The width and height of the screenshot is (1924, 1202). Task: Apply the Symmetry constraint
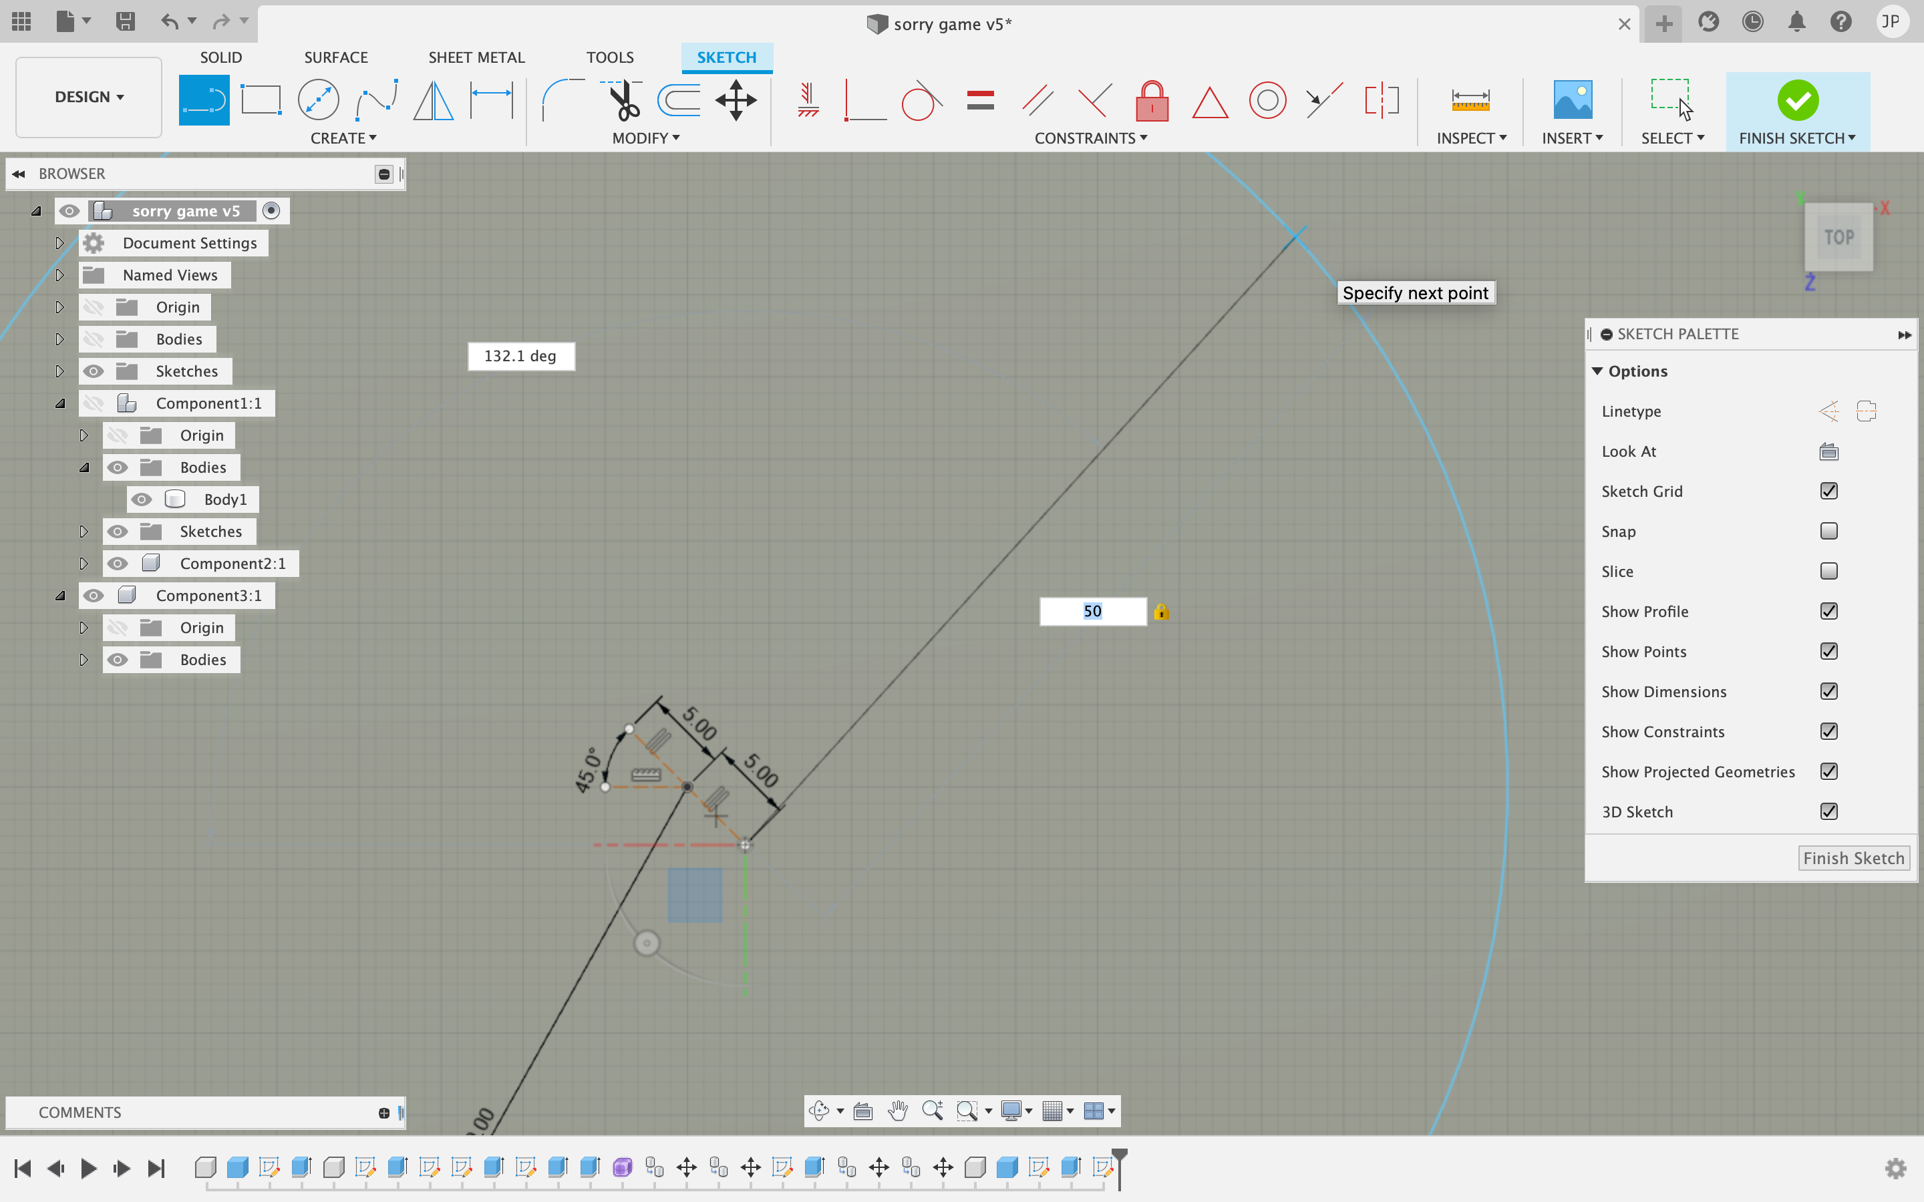click(1382, 100)
